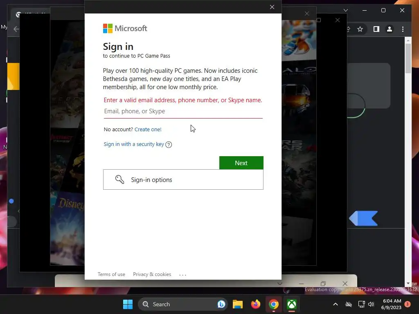The width and height of the screenshot is (419, 314).
Task: Open Chrome profile avatar icon
Action: tap(390, 29)
